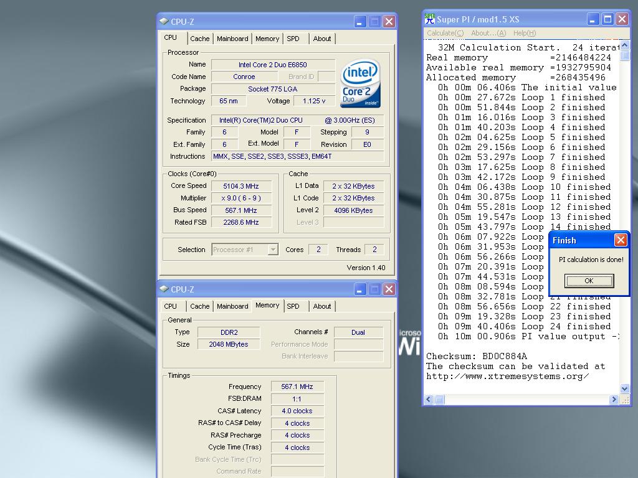Click the Specification field showing 3.00GHz (ES)
The image size is (638, 478).
coord(297,120)
